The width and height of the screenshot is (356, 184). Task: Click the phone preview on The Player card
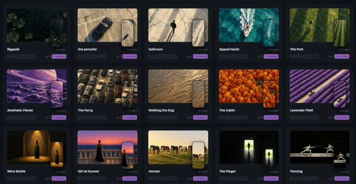(269, 155)
